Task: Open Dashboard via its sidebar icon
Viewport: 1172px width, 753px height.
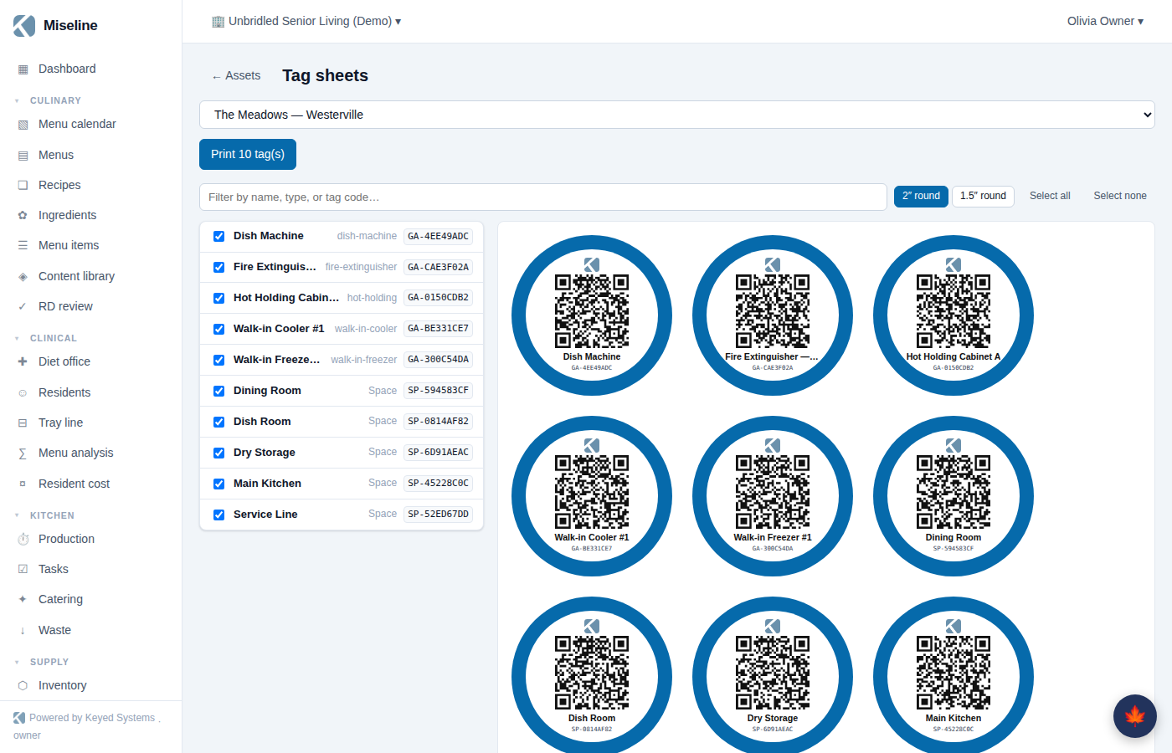Action: 23,69
